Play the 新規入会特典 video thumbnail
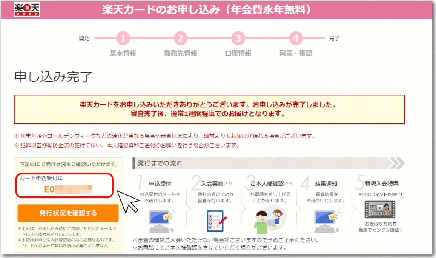The width and height of the screenshot is (436, 258). [x=380, y=210]
